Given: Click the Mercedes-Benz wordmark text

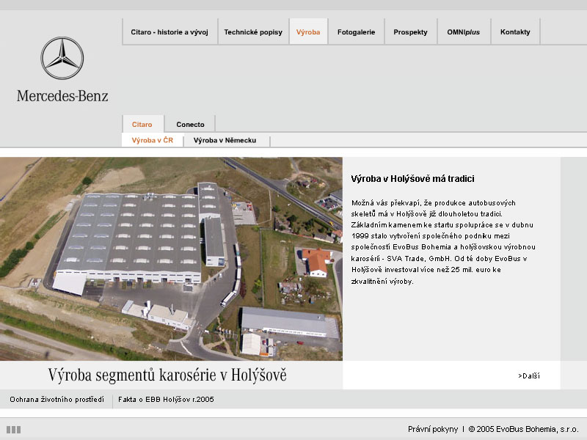Looking at the screenshot, I should [62, 96].
